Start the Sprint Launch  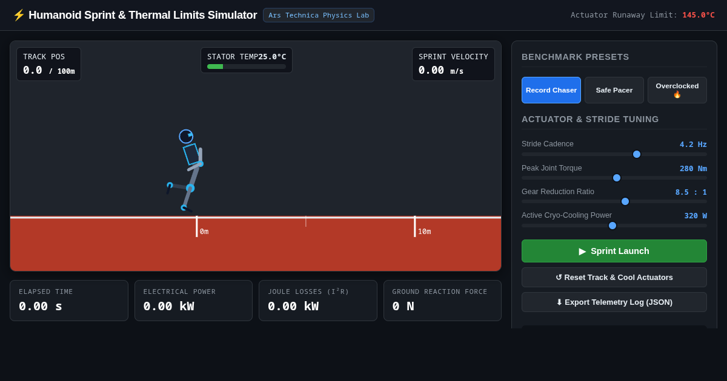point(614,251)
